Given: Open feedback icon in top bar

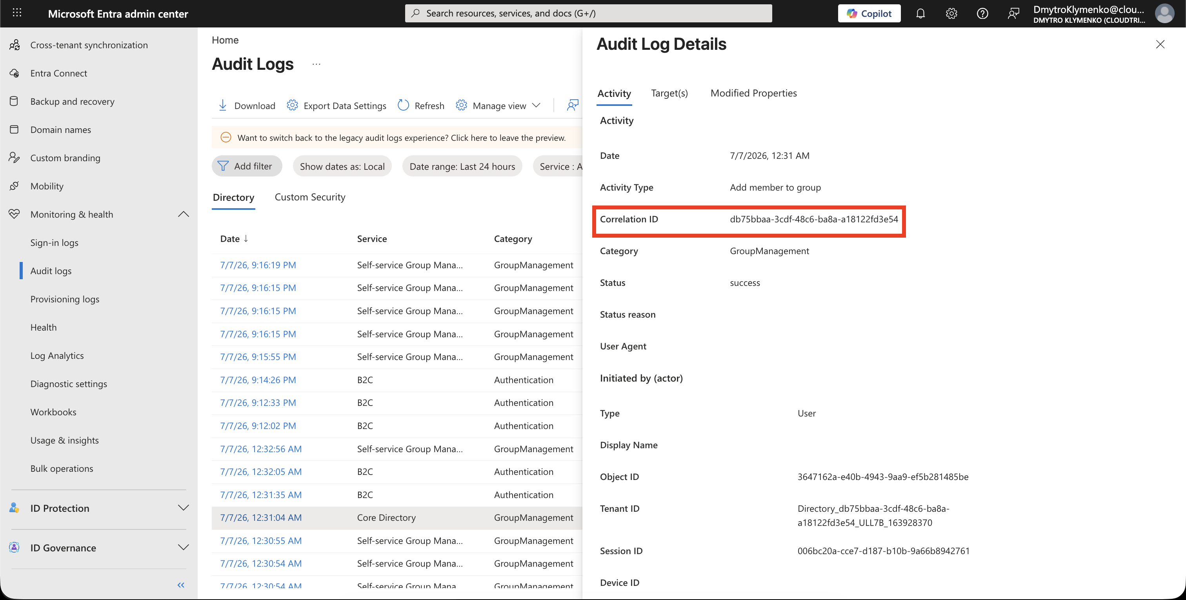Looking at the screenshot, I should [x=1013, y=13].
